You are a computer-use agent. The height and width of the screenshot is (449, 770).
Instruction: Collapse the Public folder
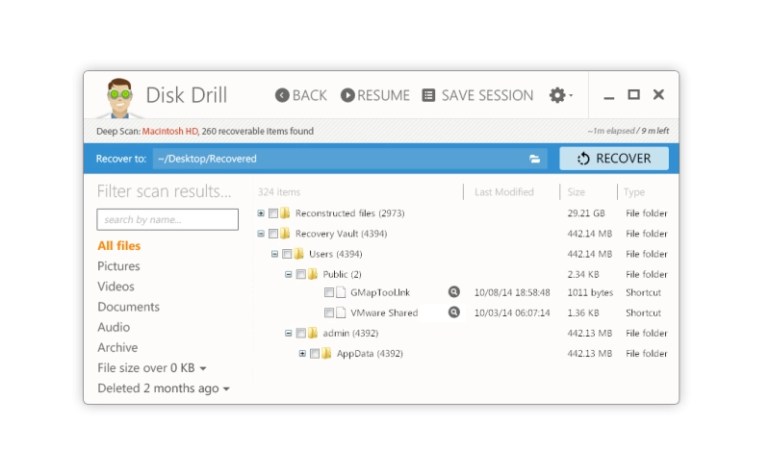[288, 274]
